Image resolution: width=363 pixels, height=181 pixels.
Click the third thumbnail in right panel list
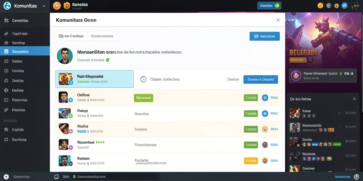coord(295,142)
